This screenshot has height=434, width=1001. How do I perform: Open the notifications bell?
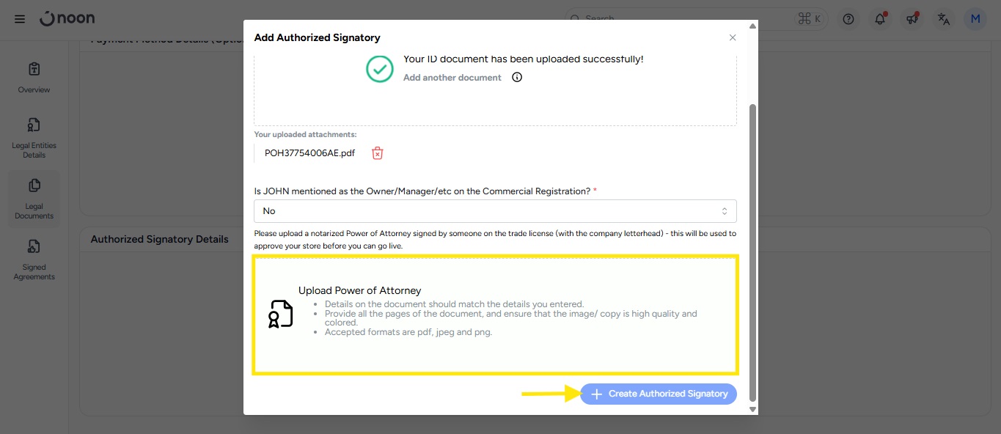tap(880, 19)
